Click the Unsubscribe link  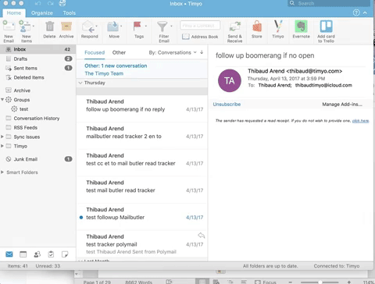click(x=227, y=105)
